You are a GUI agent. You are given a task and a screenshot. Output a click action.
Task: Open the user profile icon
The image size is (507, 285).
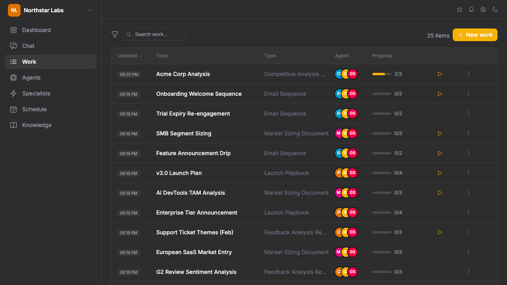pyautogui.click(x=483, y=9)
